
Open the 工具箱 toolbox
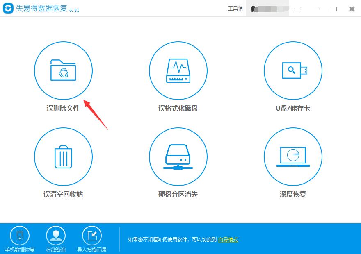[235, 8]
